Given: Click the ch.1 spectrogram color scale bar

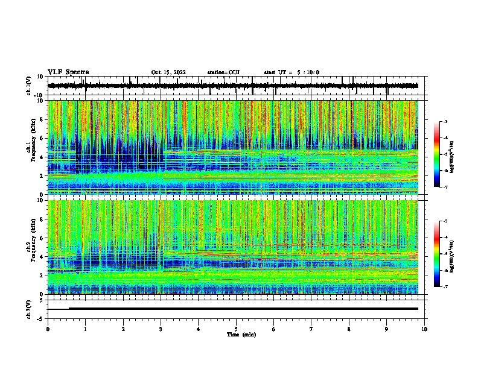Looking at the screenshot, I should point(436,154).
